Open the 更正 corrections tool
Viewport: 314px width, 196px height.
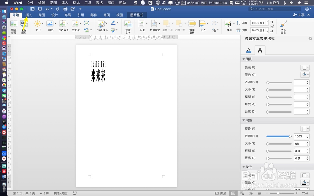coord(38,26)
